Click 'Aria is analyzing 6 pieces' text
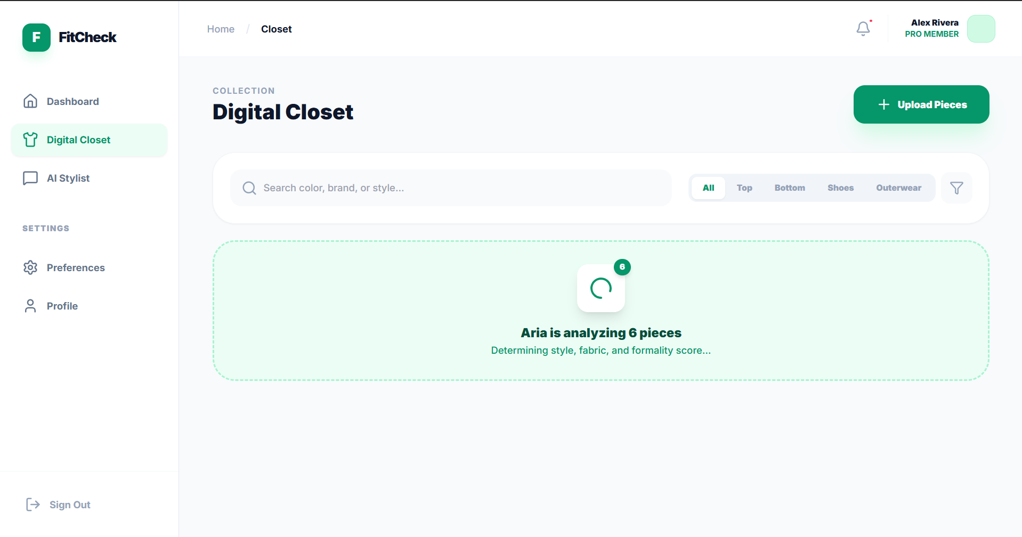Viewport: 1022px width, 537px height. (601, 333)
